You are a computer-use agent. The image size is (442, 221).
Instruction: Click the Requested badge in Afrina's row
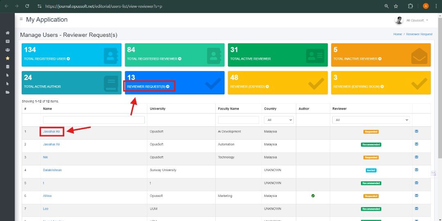(x=371, y=196)
